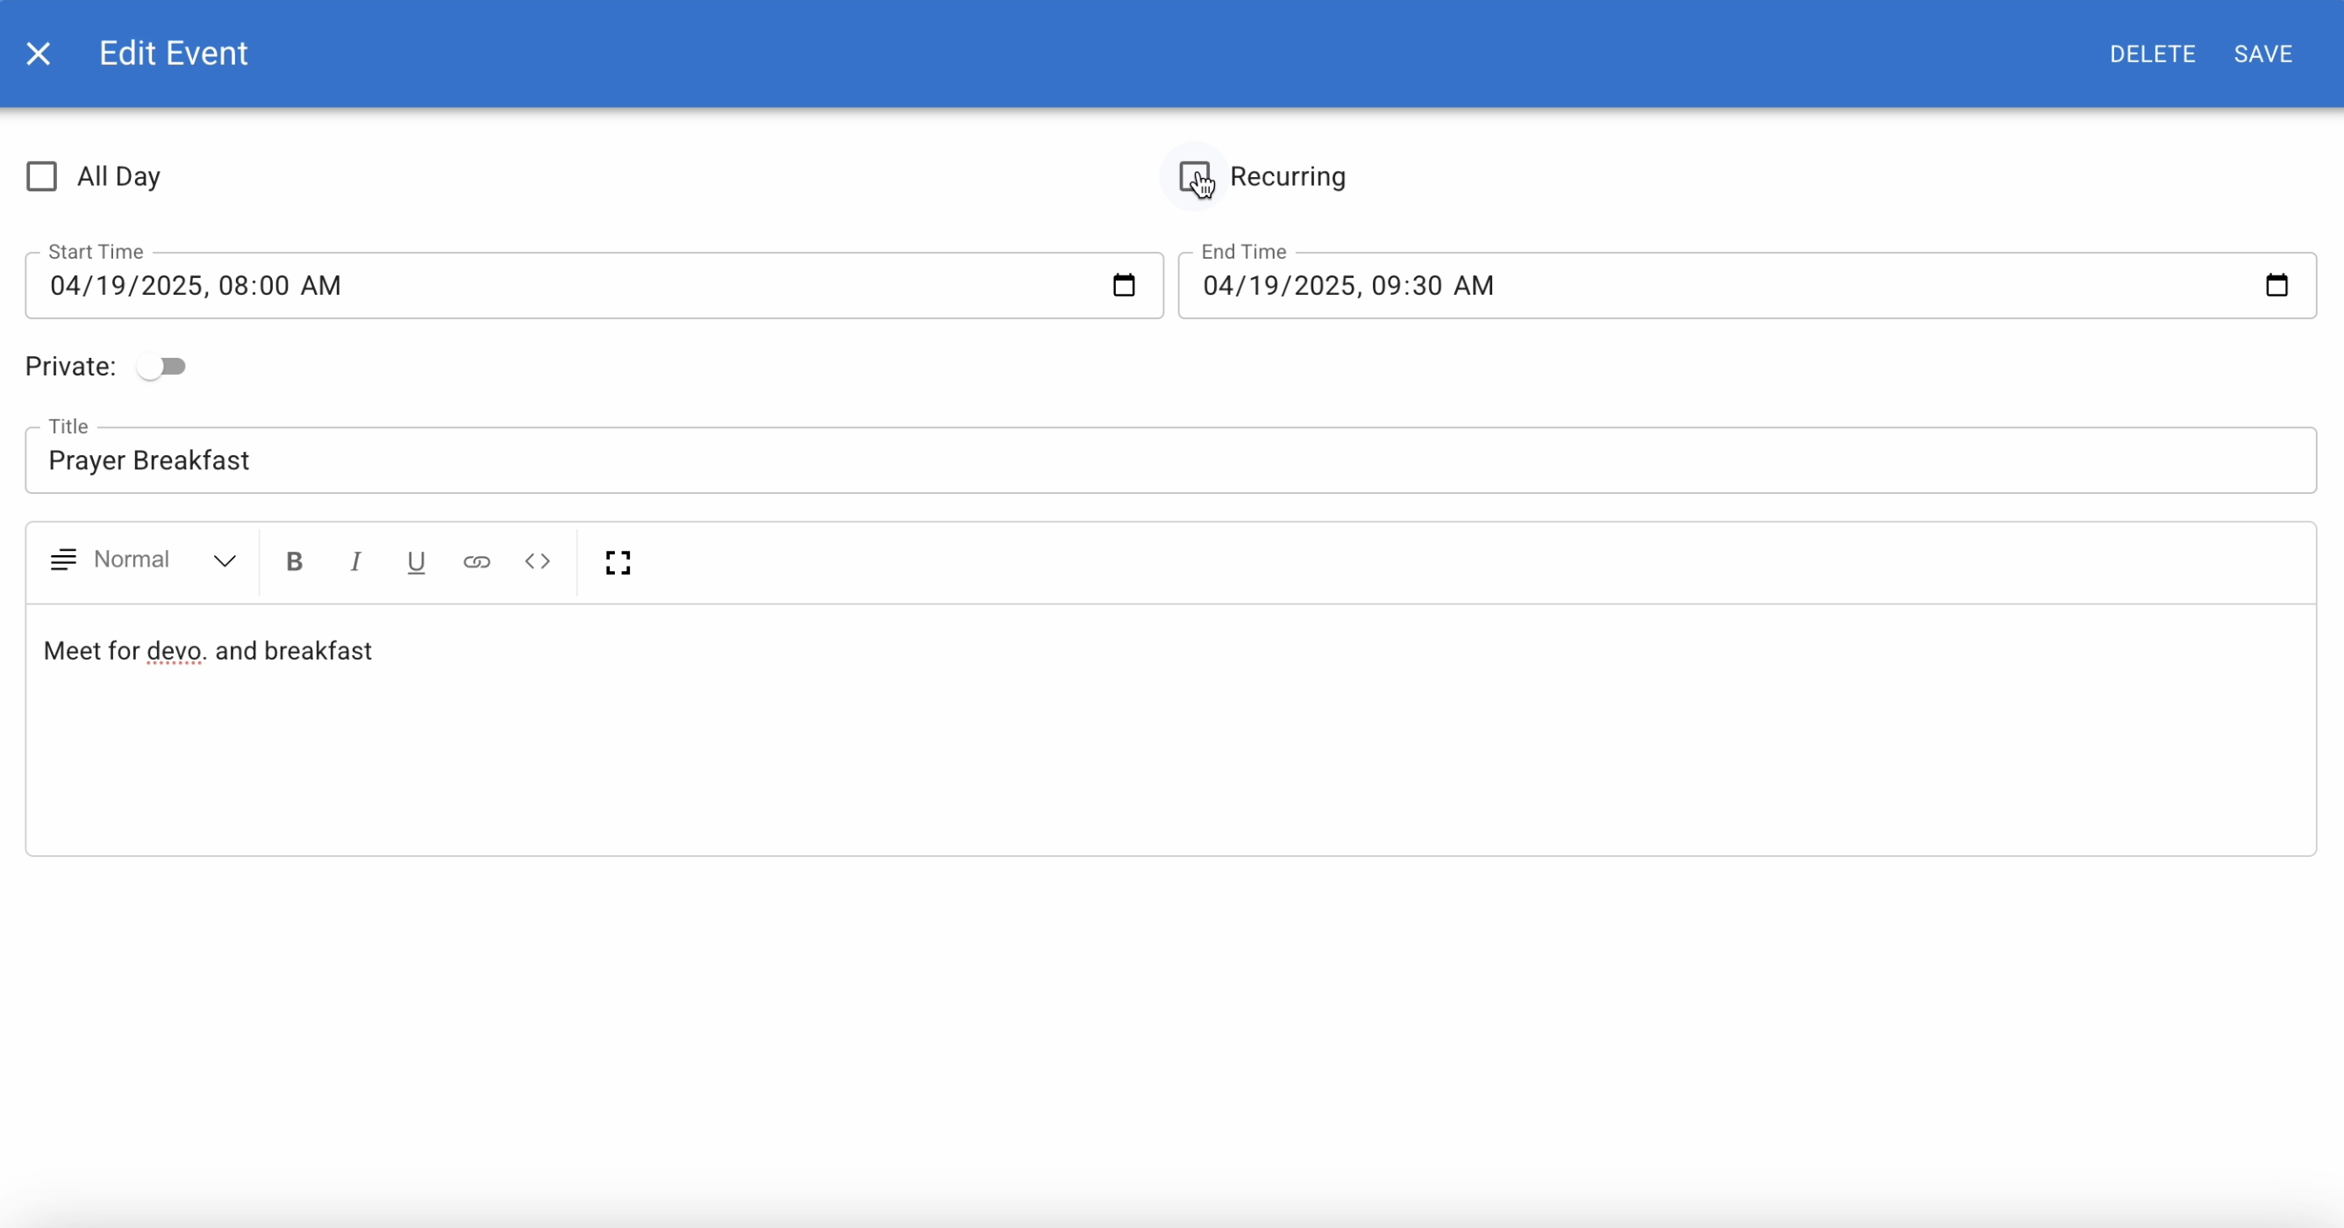Open End Time calendar picker icon
Viewport: 2344px width, 1228px height.
click(x=2276, y=286)
